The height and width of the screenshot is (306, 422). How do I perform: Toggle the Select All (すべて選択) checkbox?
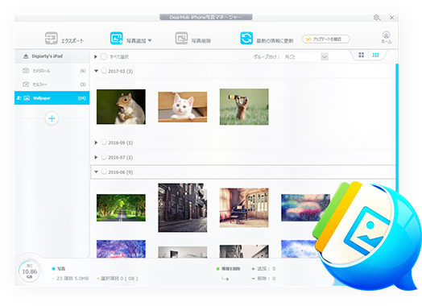[x=104, y=56]
